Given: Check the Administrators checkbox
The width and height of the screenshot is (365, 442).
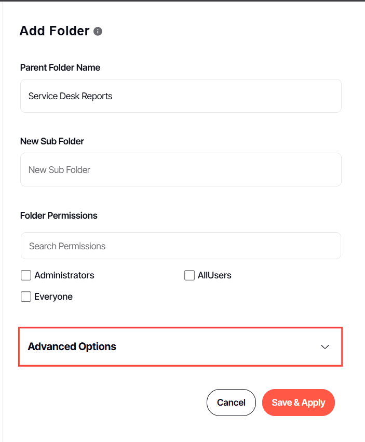Looking at the screenshot, I should 26,275.
